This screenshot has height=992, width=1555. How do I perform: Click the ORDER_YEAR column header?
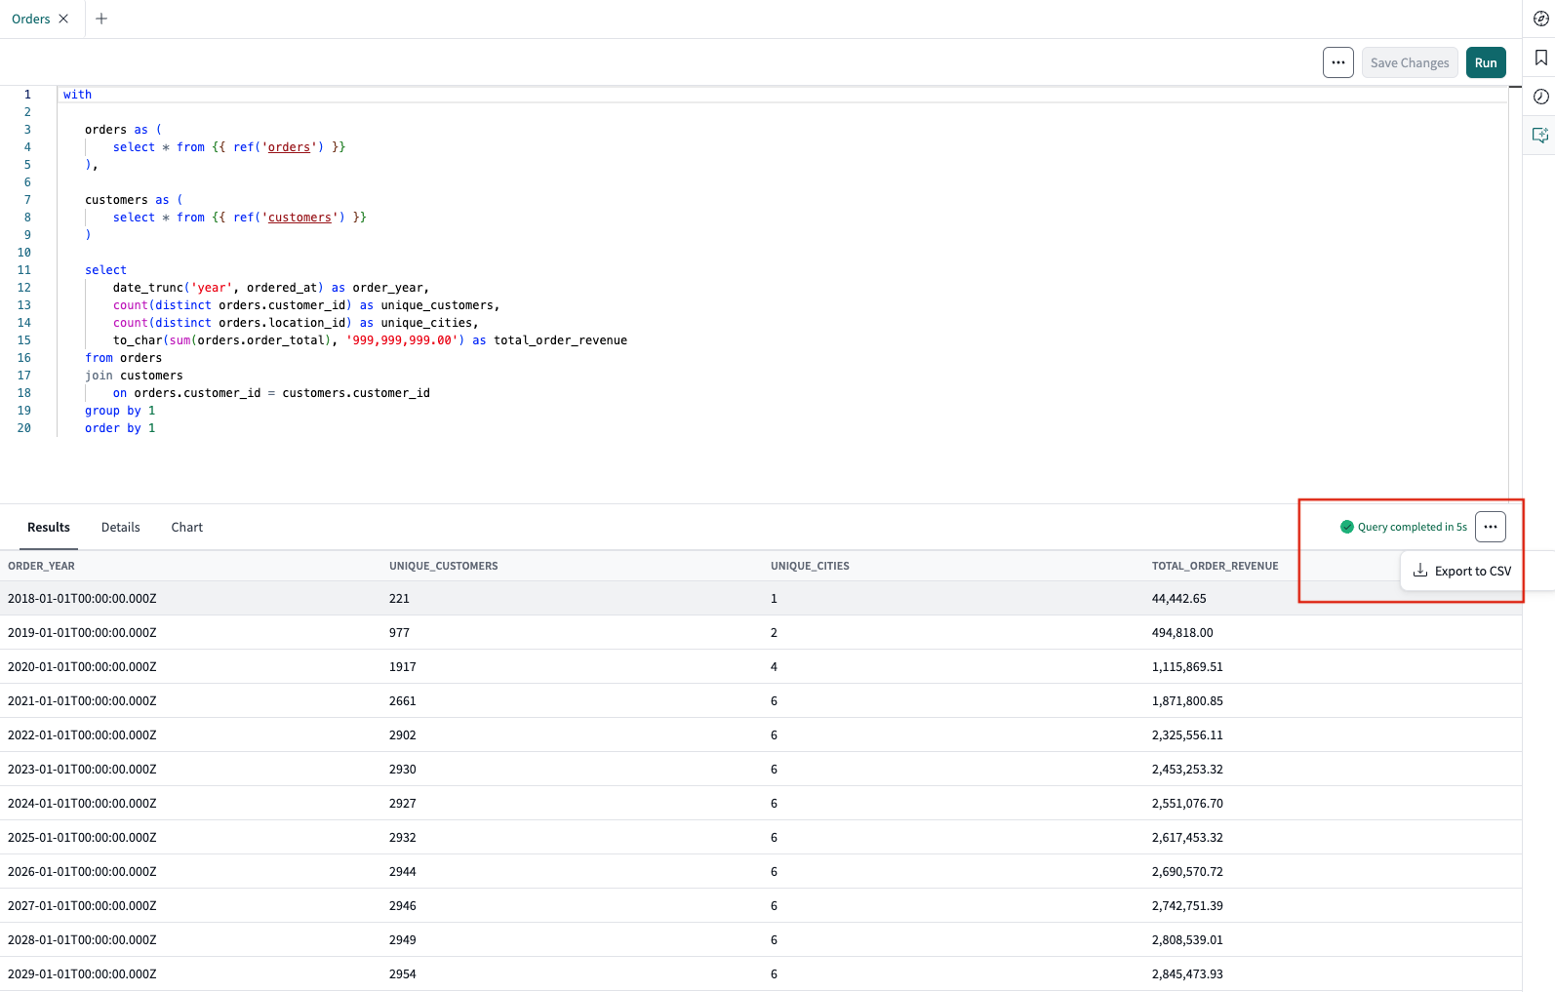pos(41,566)
